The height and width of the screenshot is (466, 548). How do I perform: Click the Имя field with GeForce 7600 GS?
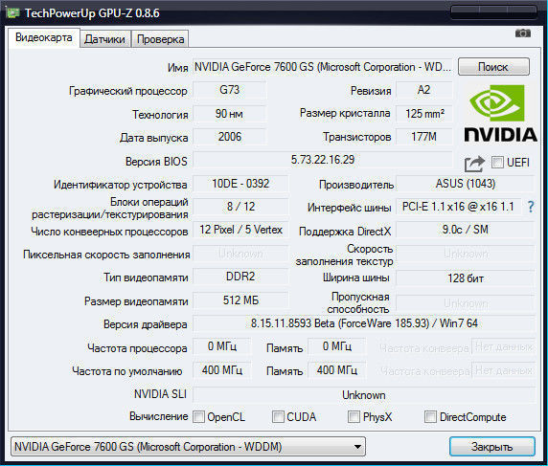322,67
